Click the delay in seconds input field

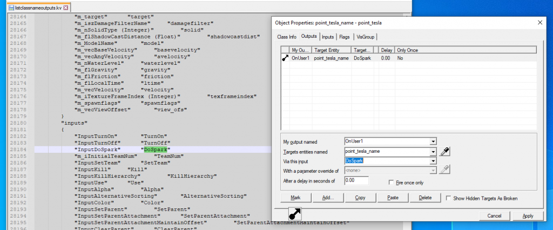[356, 181]
